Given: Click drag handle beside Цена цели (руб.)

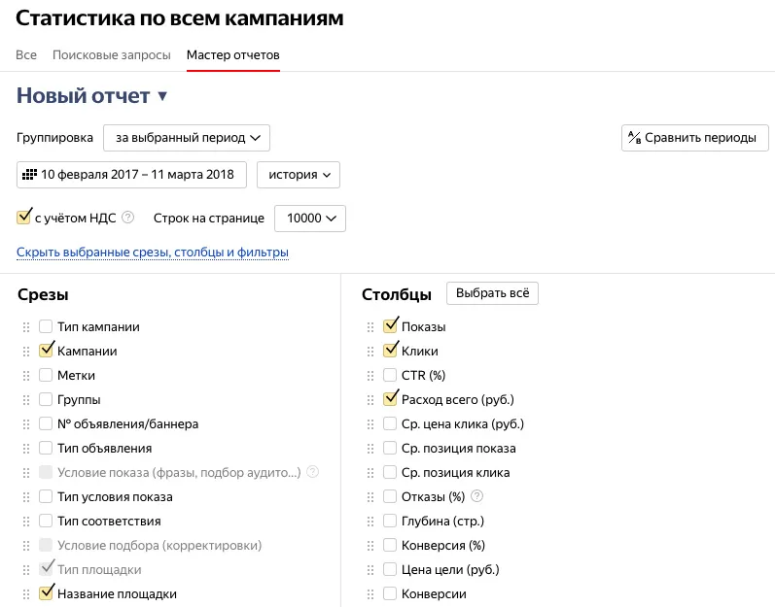Looking at the screenshot, I should click(x=370, y=570).
